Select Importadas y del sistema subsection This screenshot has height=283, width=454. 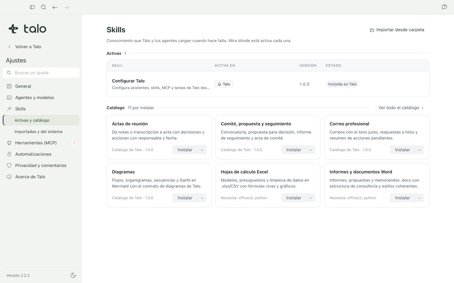(41, 132)
